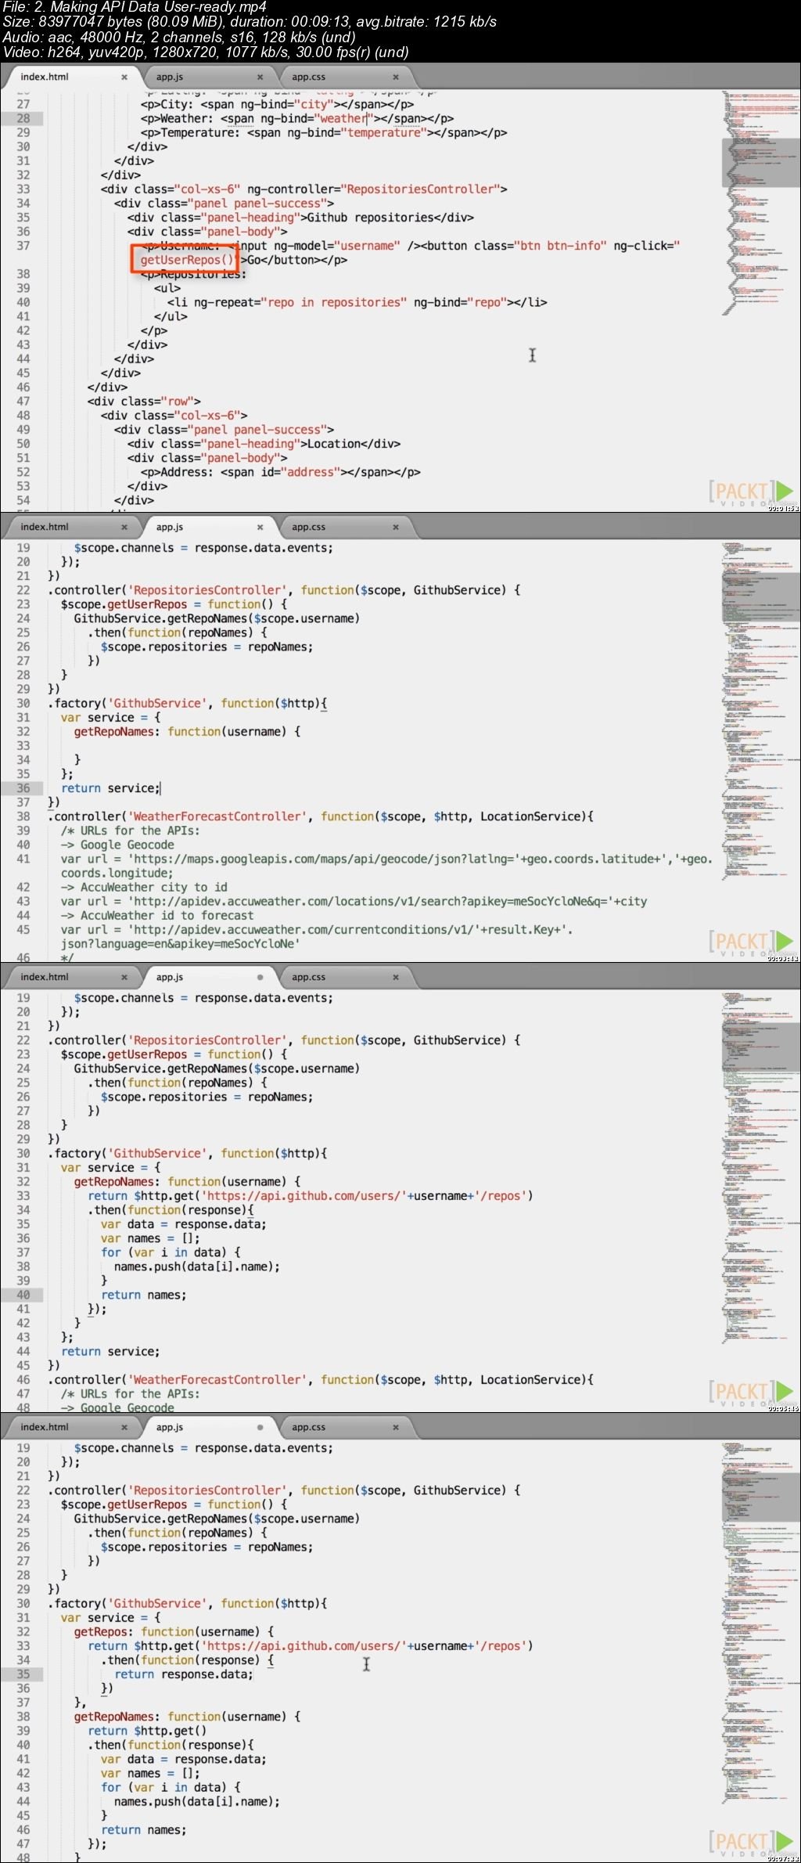Select the index.html tab in the first frame
The width and height of the screenshot is (801, 1863).
45,77
